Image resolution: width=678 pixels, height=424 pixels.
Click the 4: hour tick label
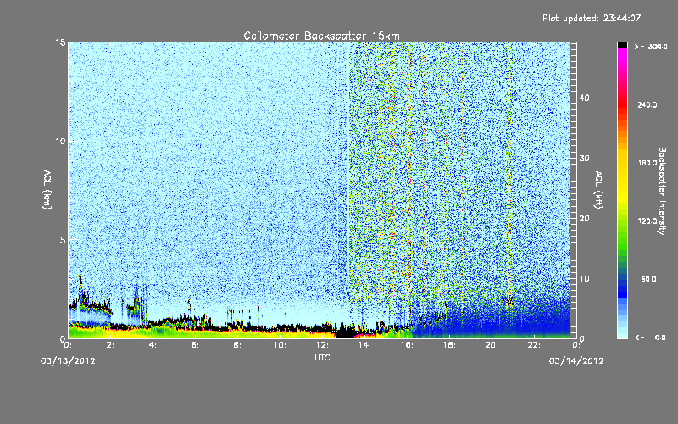click(153, 345)
